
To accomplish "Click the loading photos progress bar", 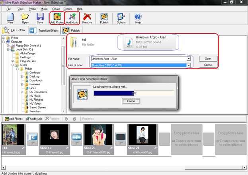I will pos(134,93).
